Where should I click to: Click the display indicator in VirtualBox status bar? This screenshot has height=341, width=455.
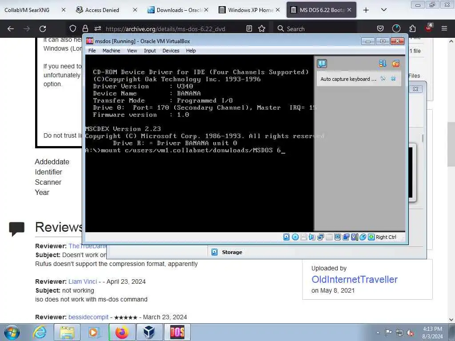[338, 237]
